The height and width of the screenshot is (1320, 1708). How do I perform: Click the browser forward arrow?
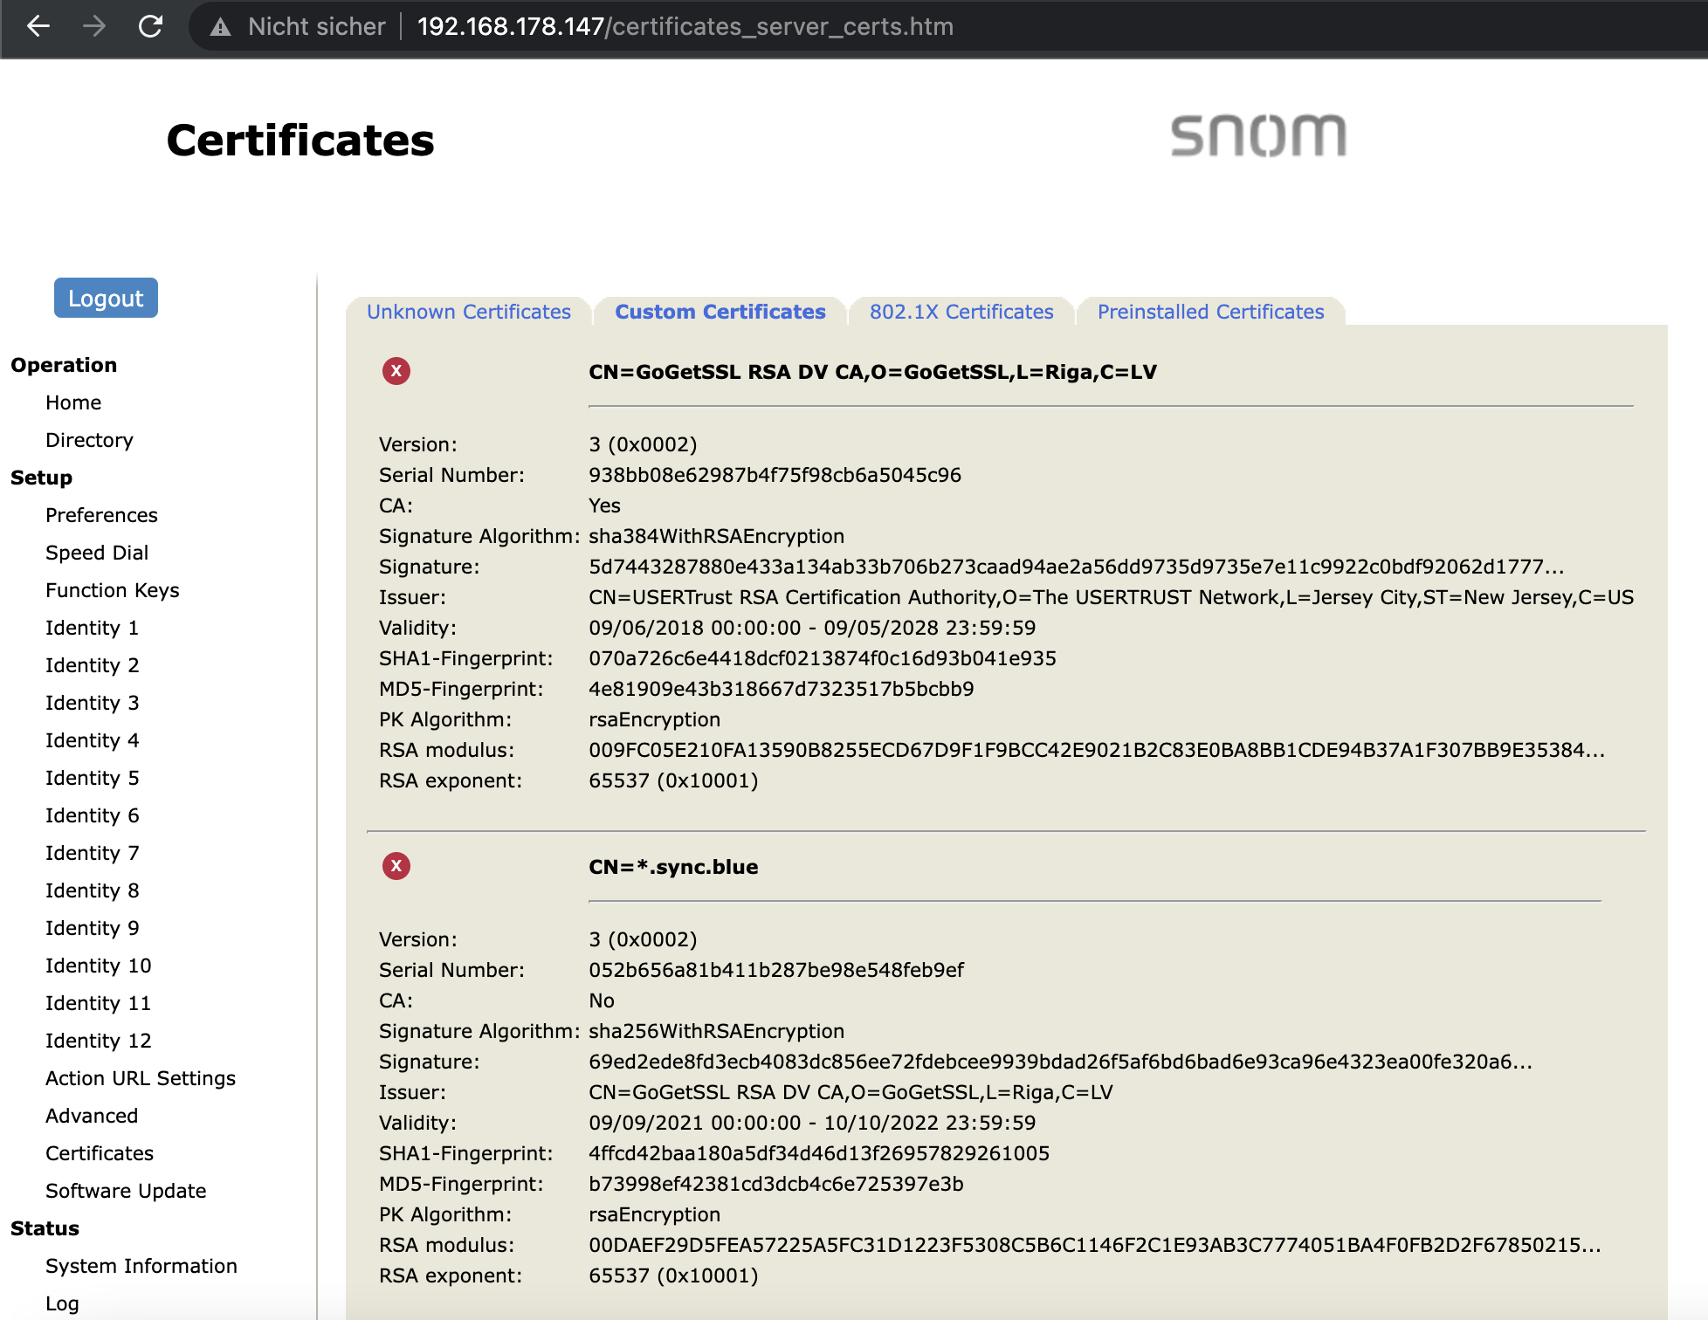pyautogui.click(x=94, y=26)
